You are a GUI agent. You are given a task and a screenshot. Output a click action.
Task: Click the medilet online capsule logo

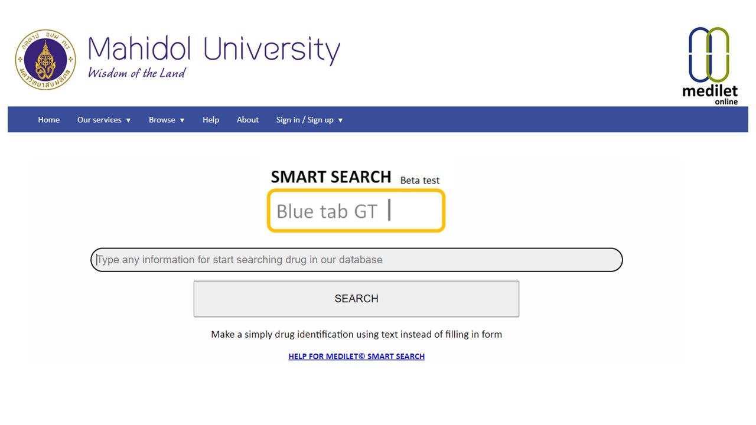(x=709, y=65)
